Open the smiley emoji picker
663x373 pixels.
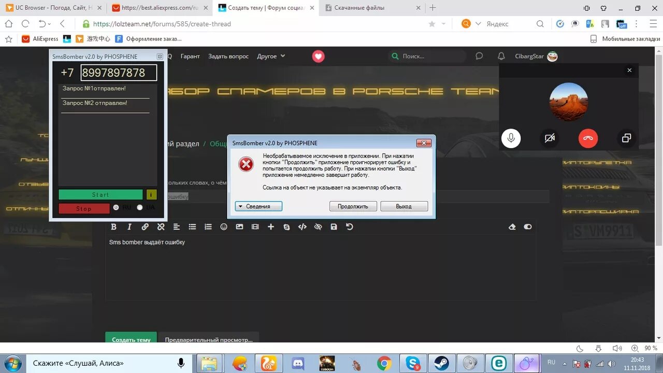pyautogui.click(x=224, y=227)
